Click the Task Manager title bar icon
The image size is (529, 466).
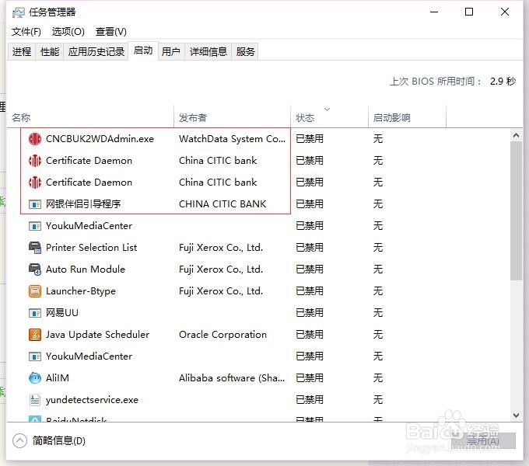click(18, 12)
